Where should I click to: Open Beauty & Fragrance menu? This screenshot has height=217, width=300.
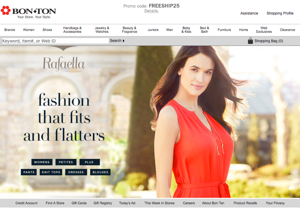click(129, 30)
